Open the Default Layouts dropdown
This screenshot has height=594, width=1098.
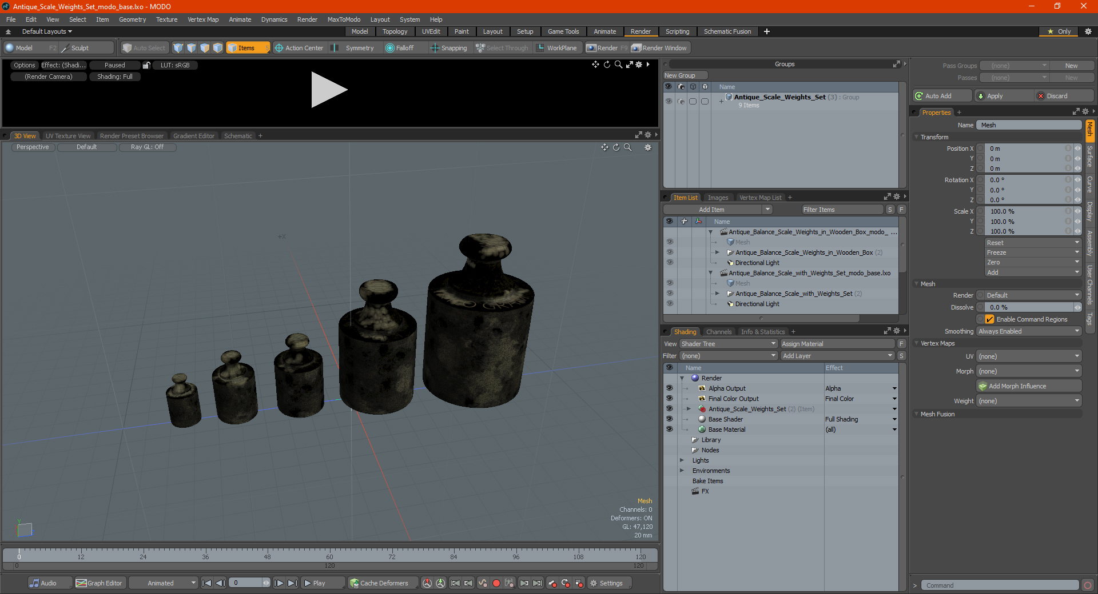tap(47, 31)
